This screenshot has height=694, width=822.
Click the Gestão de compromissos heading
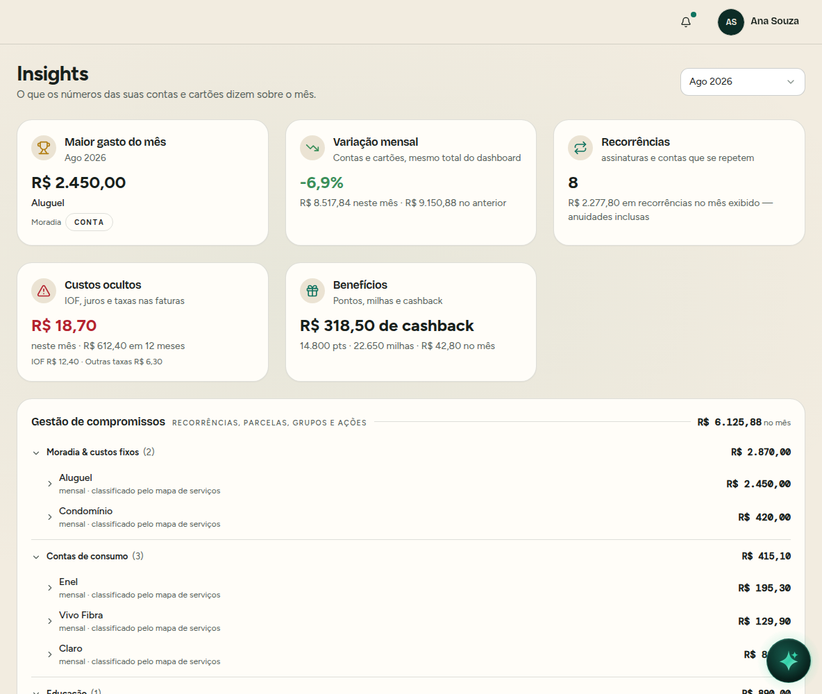98,422
